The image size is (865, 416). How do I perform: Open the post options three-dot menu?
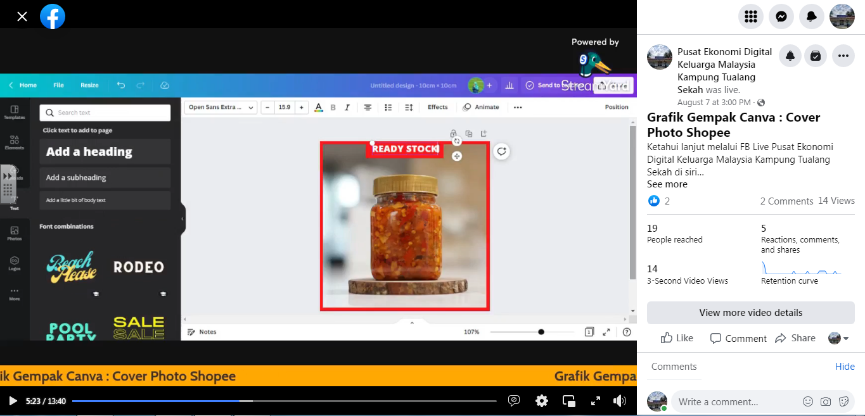point(843,56)
